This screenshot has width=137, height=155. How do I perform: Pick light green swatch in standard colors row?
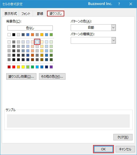[28, 67]
